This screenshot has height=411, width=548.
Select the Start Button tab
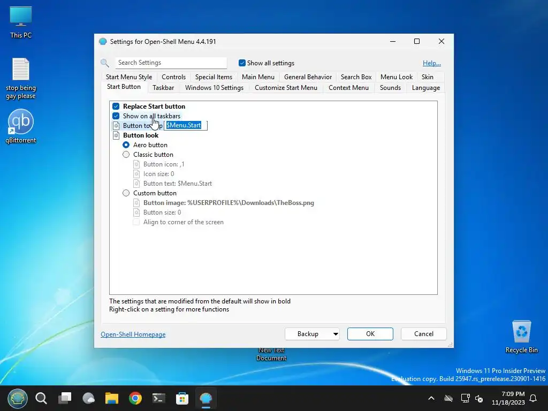(x=124, y=87)
